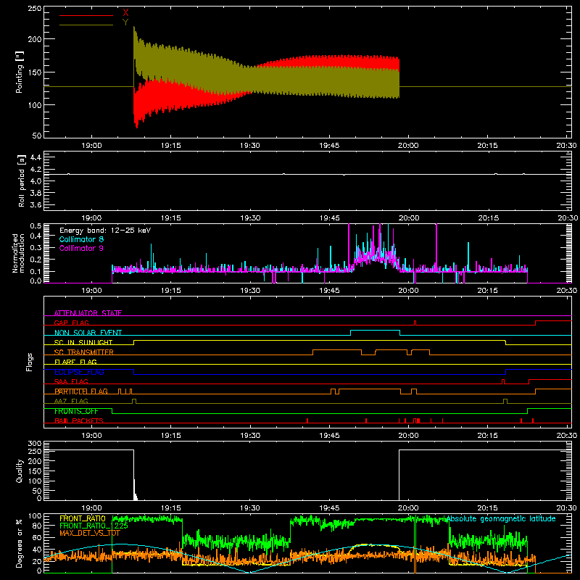Click the red 'X' legend label
This screenshot has height=580, width=580.
pos(125,13)
